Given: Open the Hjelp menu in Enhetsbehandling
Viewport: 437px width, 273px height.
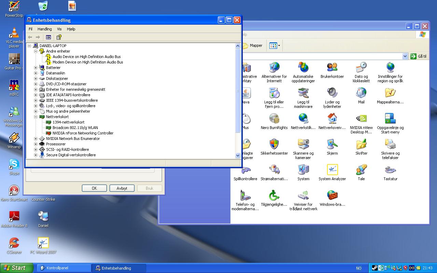Looking at the screenshot, I should tap(71, 29).
